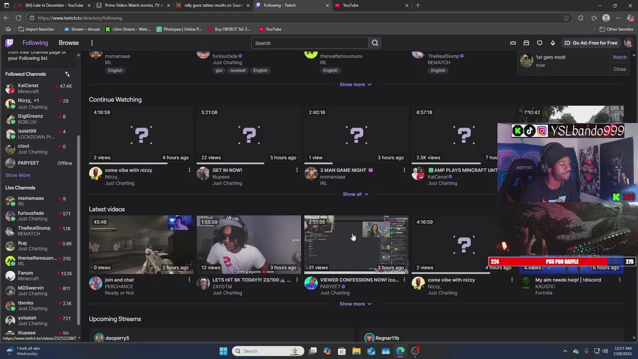Open options dots for 'VIEWER CONFESSIONS NOW' video
This screenshot has height=359, width=638.
[x=404, y=280]
